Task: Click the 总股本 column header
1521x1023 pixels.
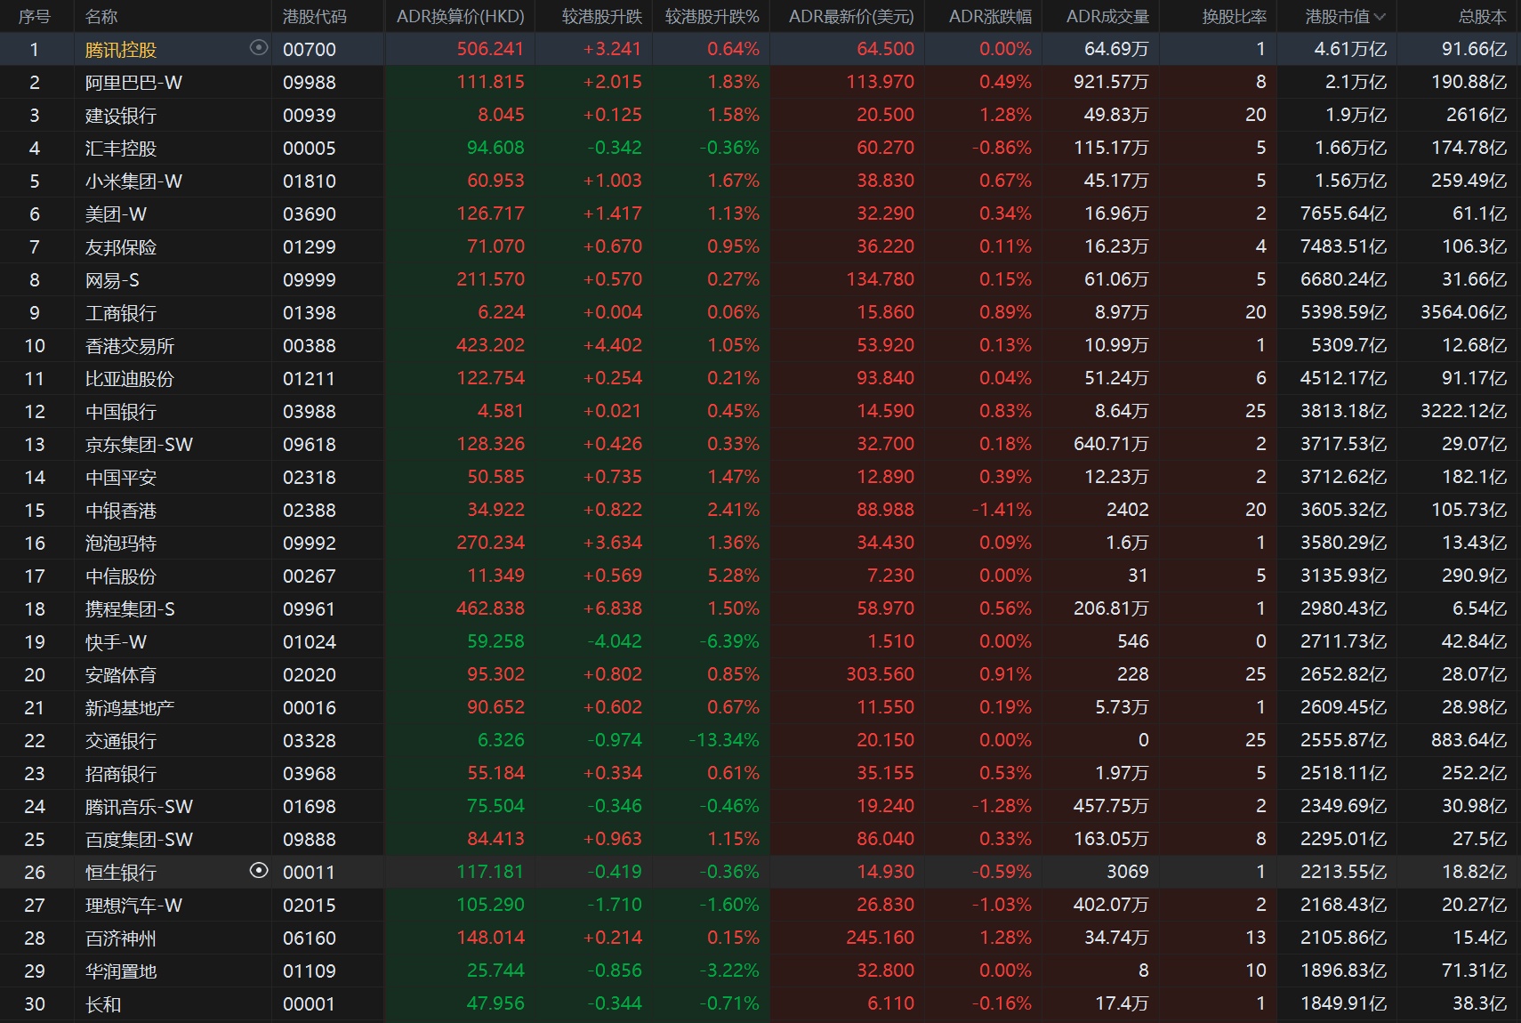Action: tap(1482, 17)
